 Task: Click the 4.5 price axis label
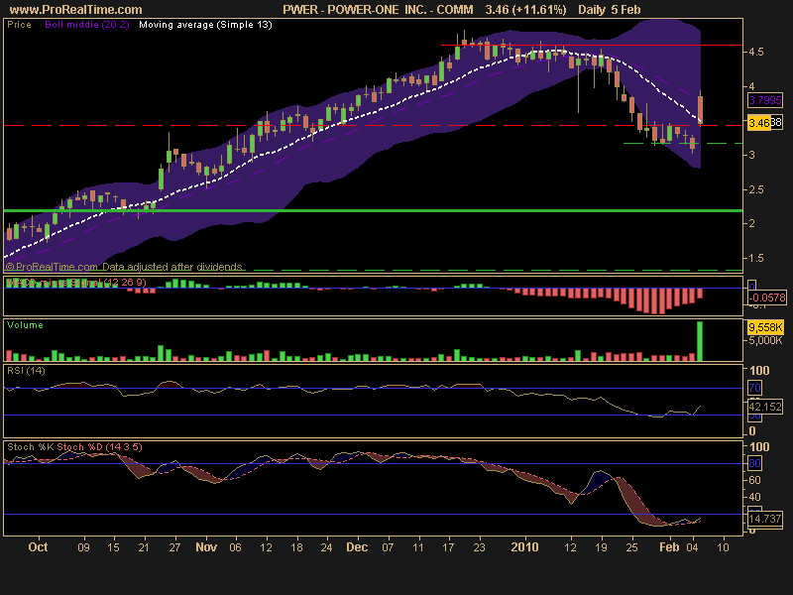coord(756,53)
